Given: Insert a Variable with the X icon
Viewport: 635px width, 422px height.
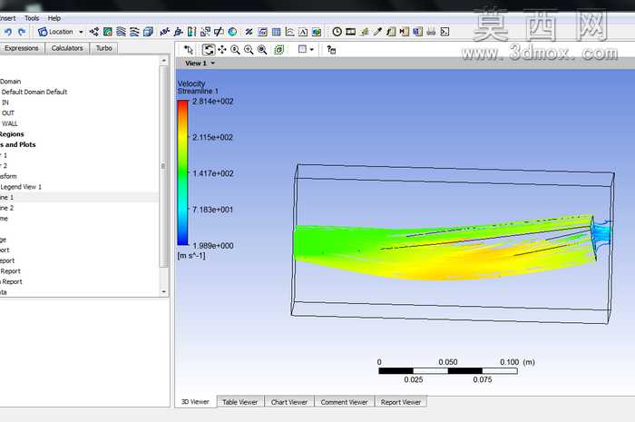Looking at the screenshot, I should point(249,32).
